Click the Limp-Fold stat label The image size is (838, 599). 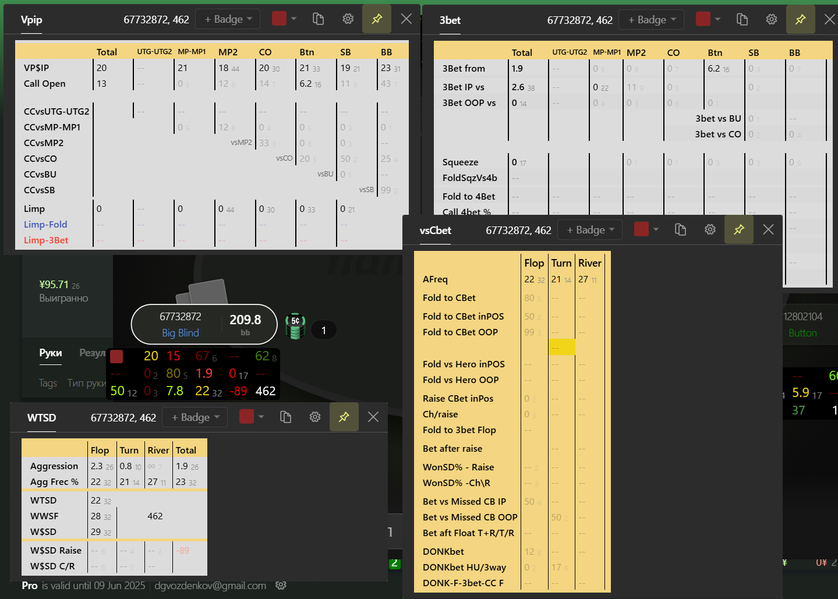pos(45,225)
